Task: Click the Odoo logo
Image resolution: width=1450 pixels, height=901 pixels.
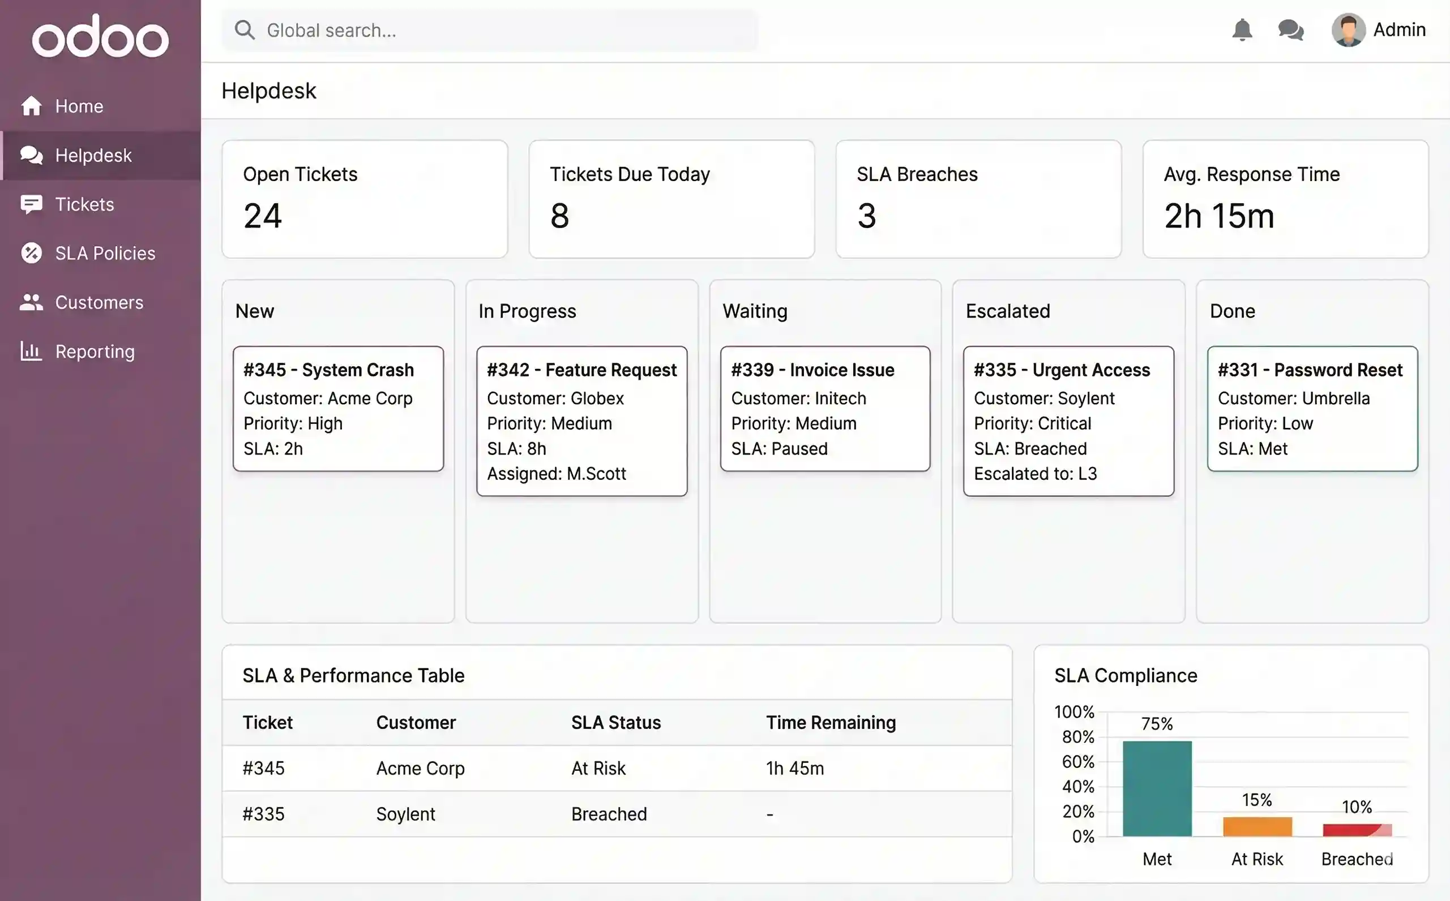Action: coord(100,37)
